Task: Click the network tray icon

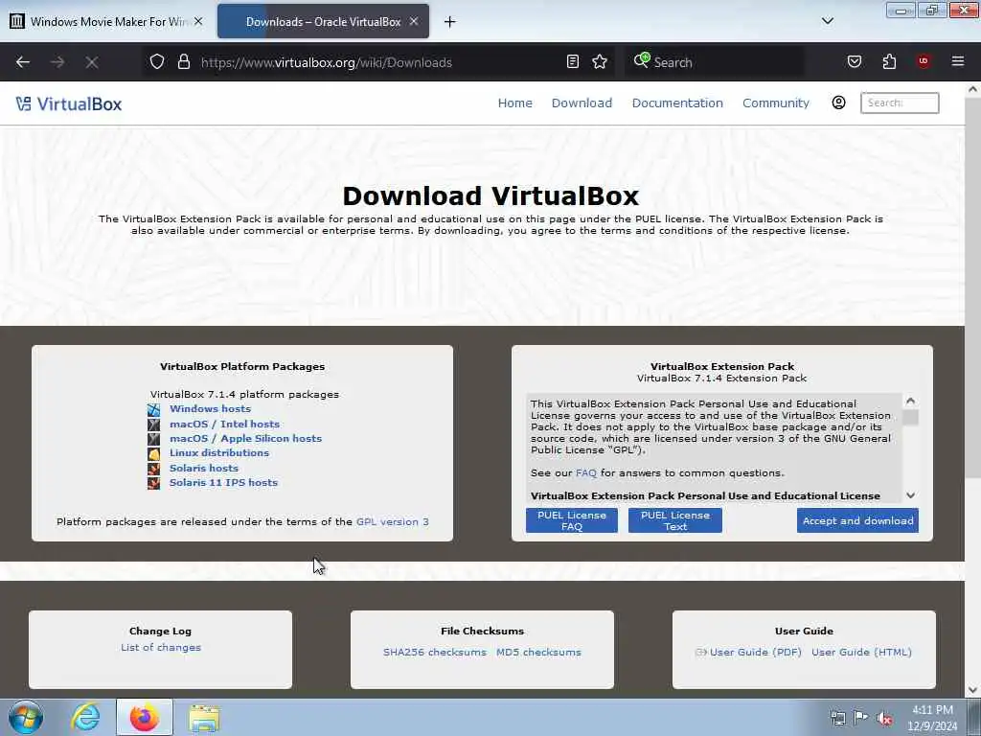Action: 837,718
